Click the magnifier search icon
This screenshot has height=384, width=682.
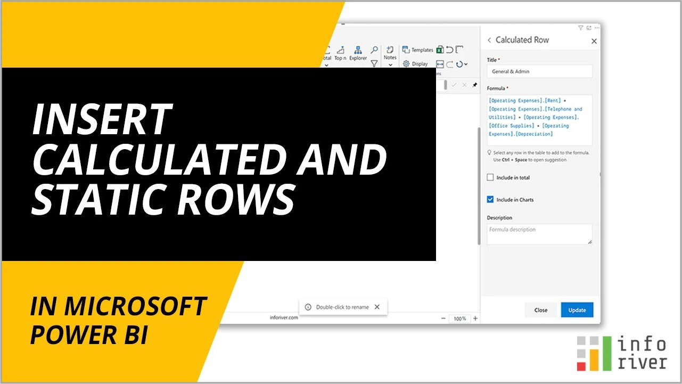click(374, 49)
